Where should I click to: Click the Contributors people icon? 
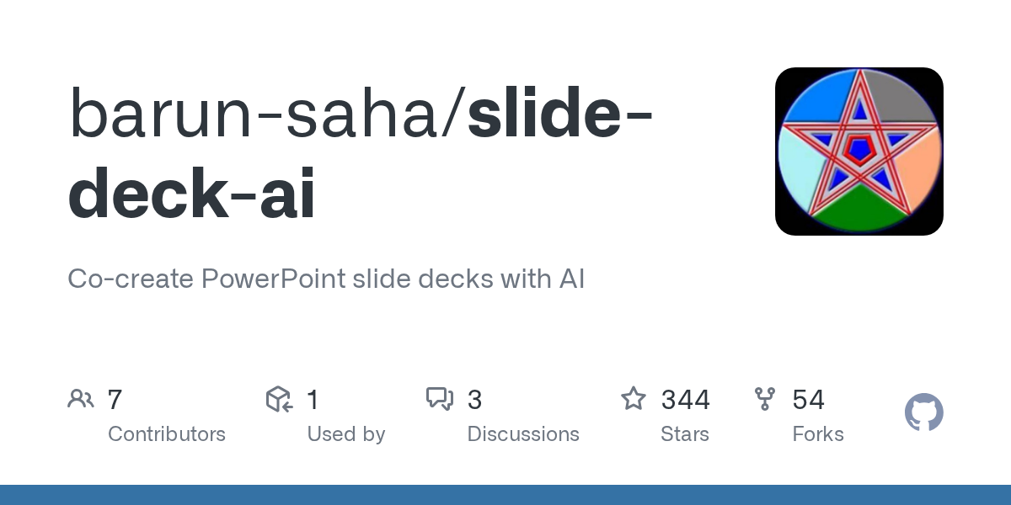coord(81,399)
